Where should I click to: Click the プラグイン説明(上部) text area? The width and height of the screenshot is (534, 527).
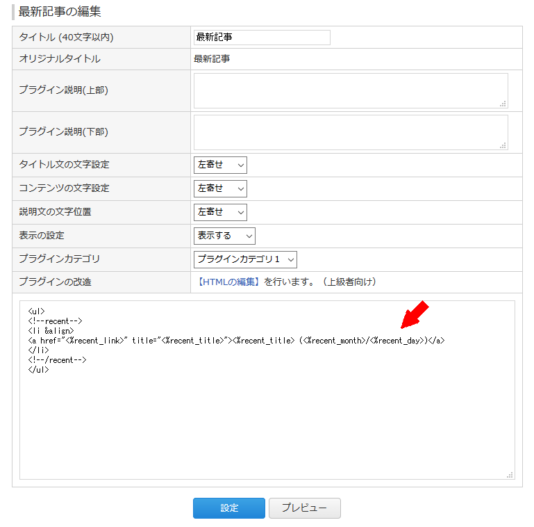pyautogui.click(x=351, y=90)
